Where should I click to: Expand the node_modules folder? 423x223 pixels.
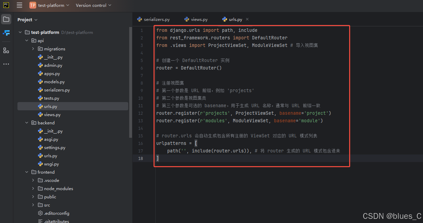[33, 188]
